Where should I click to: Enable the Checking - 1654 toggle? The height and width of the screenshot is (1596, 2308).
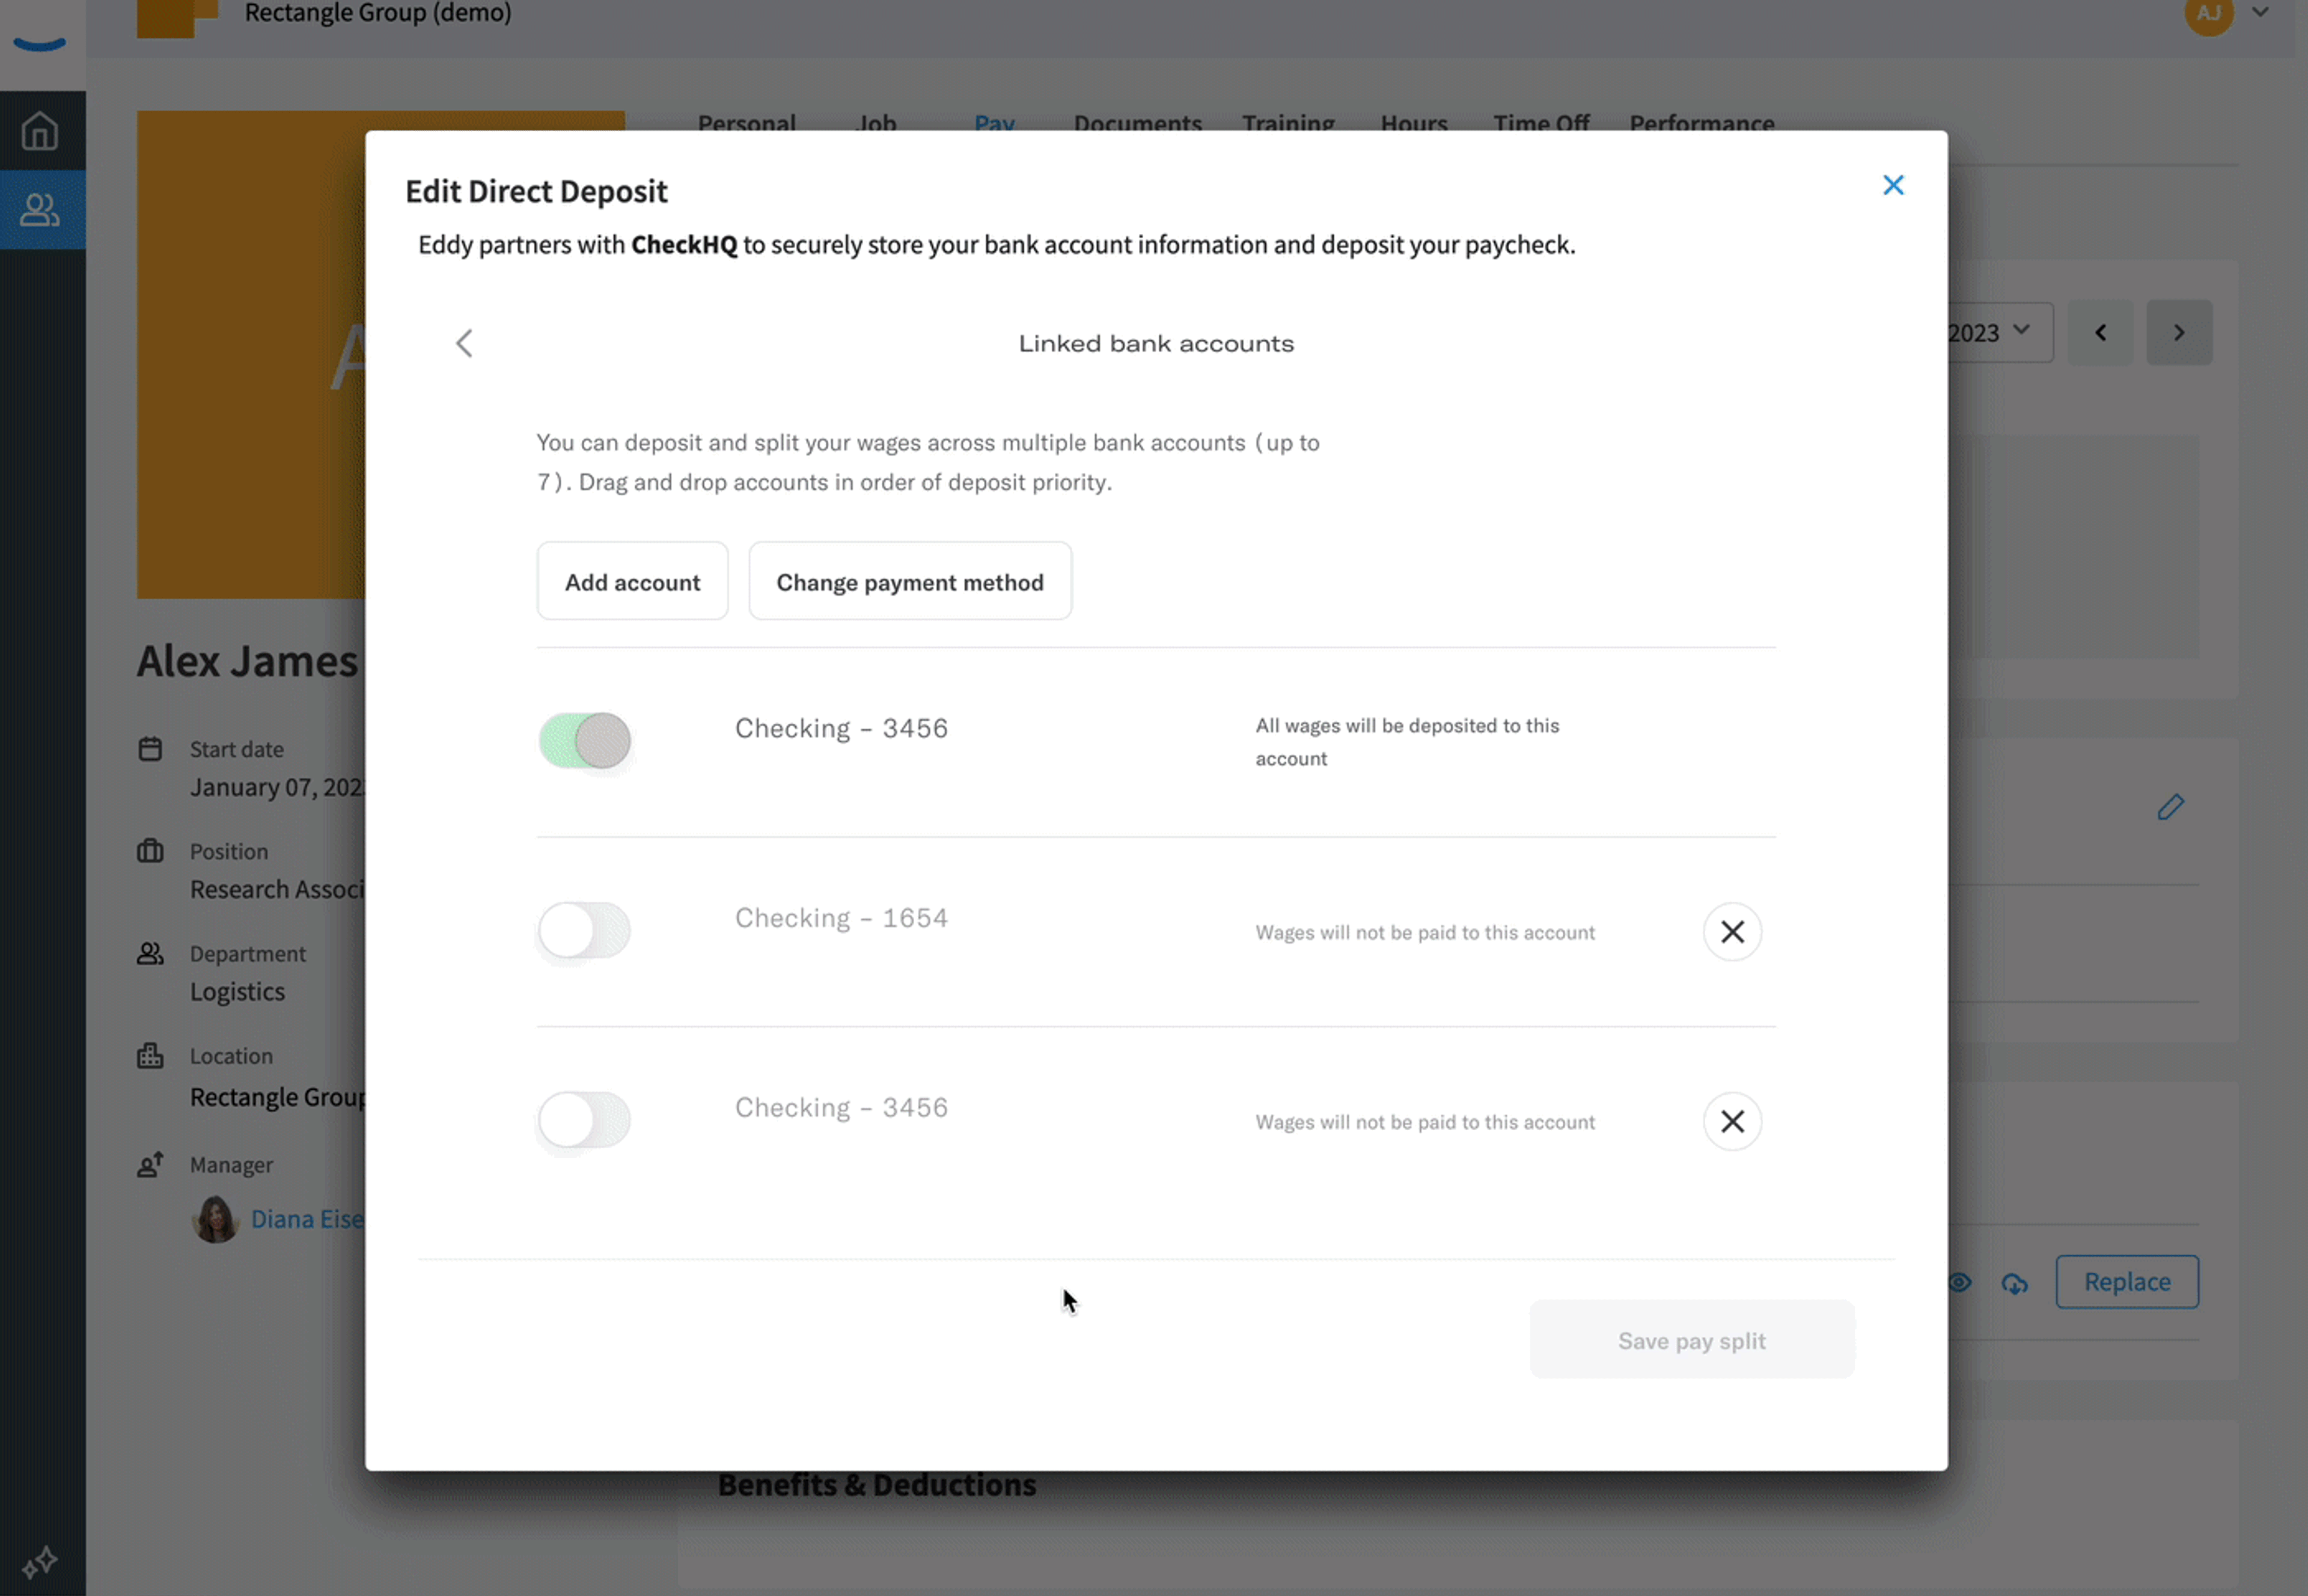[585, 930]
